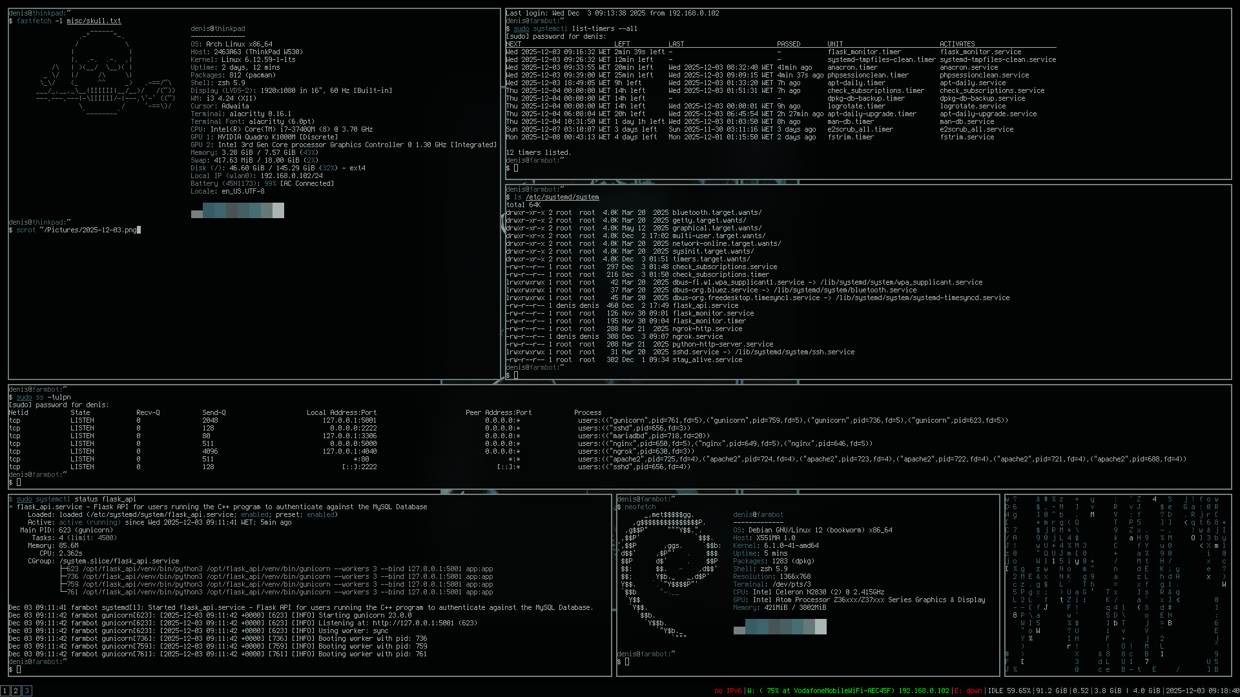Click flask_monitor.timer in the UNIT column

[x=863, y=52]
